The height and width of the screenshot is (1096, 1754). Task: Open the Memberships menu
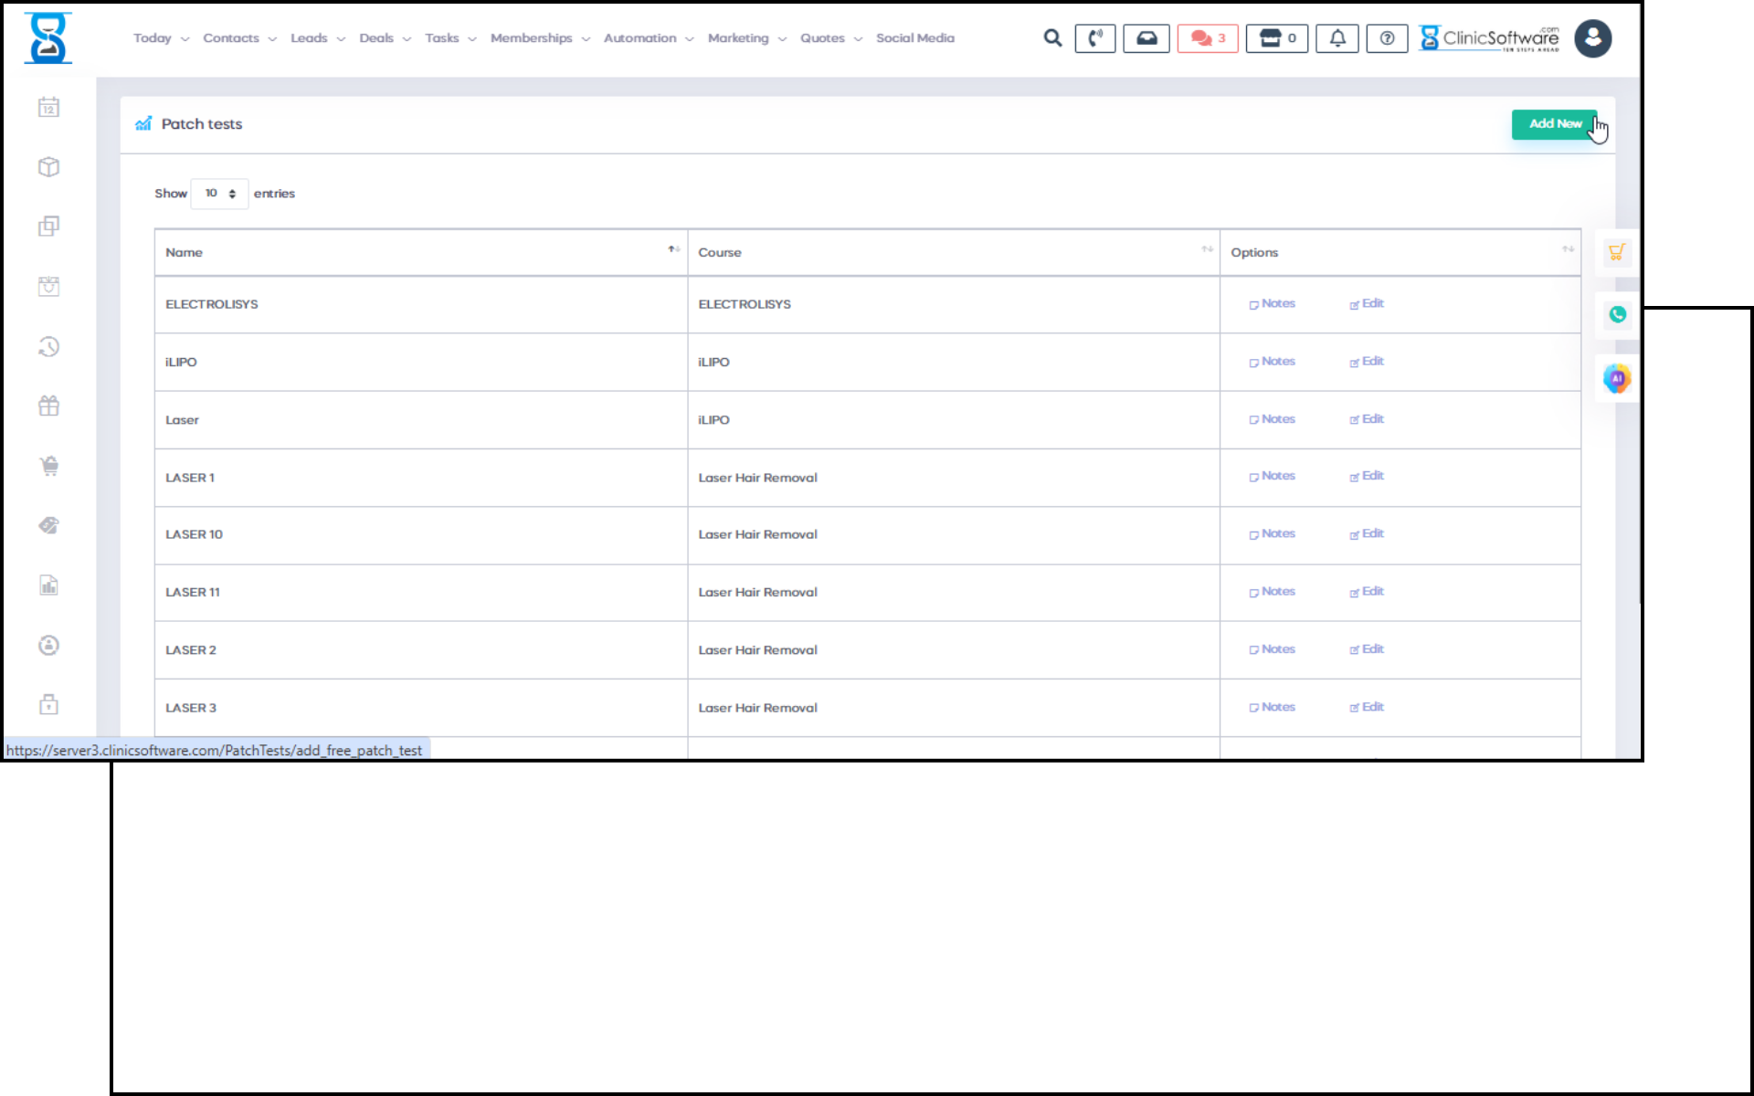point(539,38)
